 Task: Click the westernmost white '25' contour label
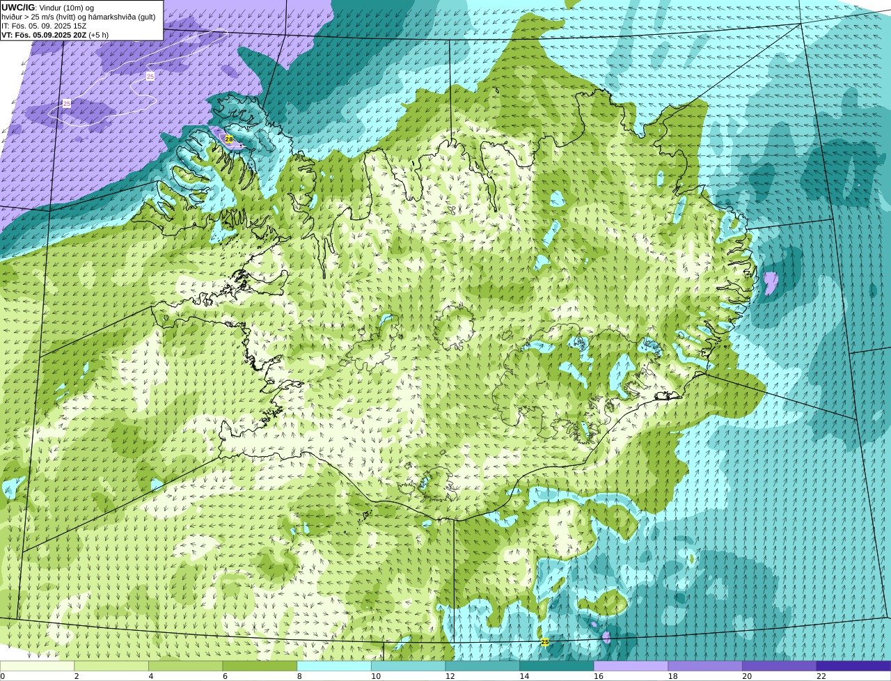click(67, 104)
